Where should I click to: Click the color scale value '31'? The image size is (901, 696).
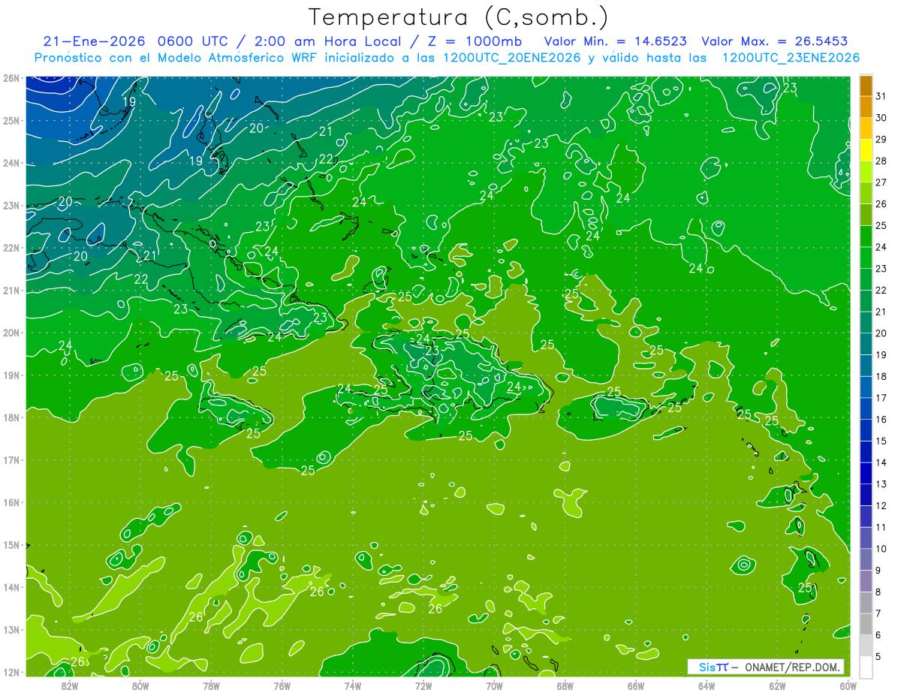pos(881,96)
